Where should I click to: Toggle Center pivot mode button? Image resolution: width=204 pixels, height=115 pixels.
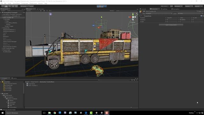24,6
